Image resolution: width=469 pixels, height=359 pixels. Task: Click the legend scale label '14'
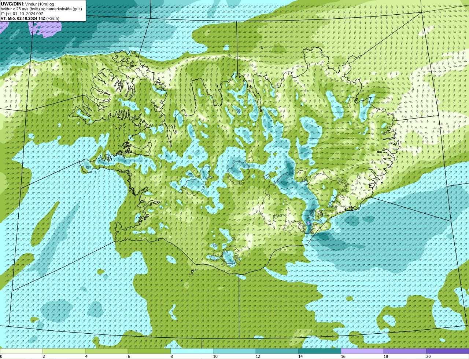pyautogui.click(x=300, y=356)
